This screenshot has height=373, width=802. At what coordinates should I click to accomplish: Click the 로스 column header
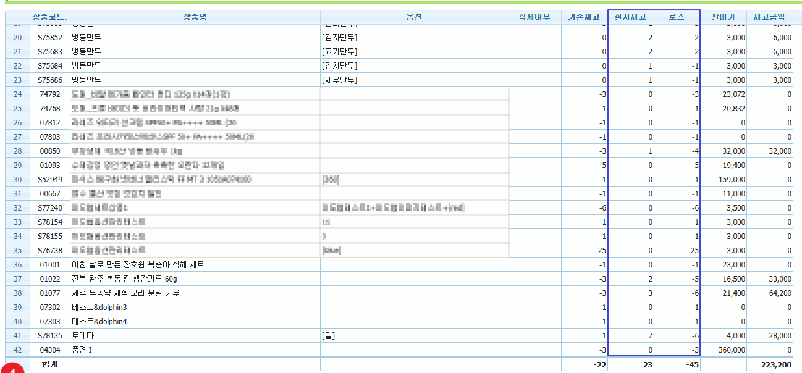click(677, 17)
